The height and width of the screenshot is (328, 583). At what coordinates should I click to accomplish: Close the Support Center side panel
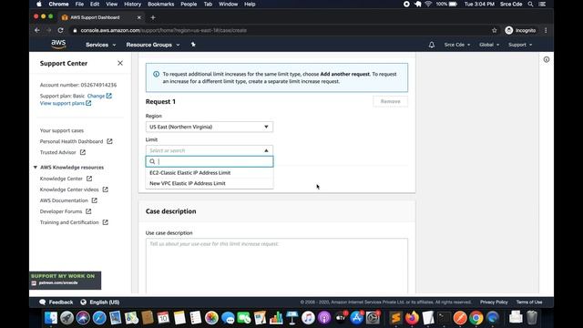point(120,63)
